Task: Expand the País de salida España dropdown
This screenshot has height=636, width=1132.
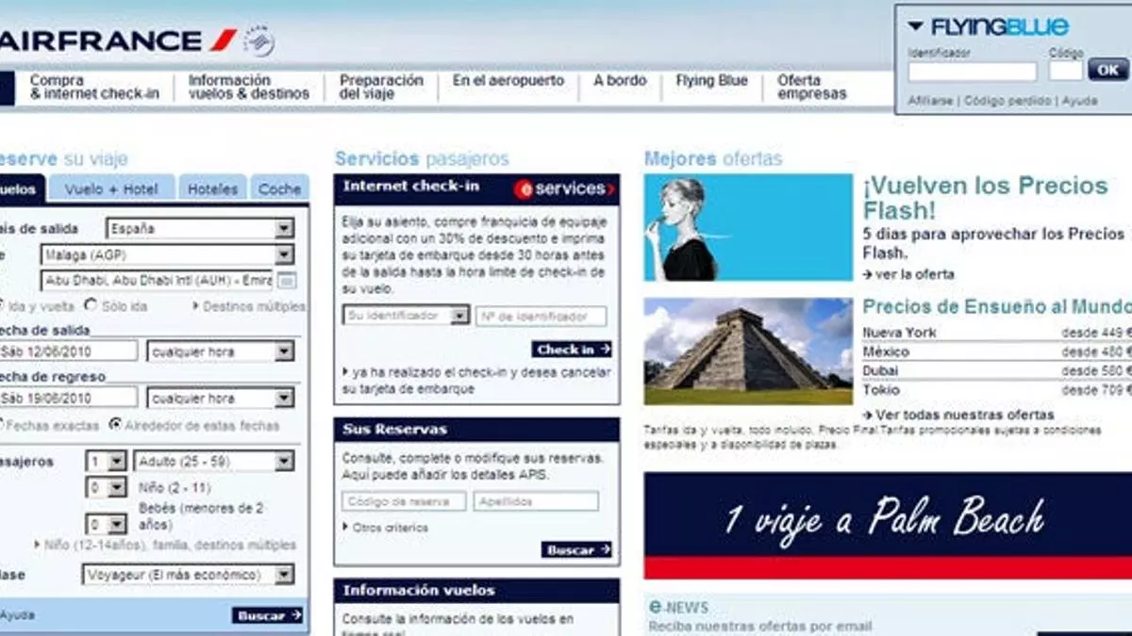Action: click(x=284, y=229)
